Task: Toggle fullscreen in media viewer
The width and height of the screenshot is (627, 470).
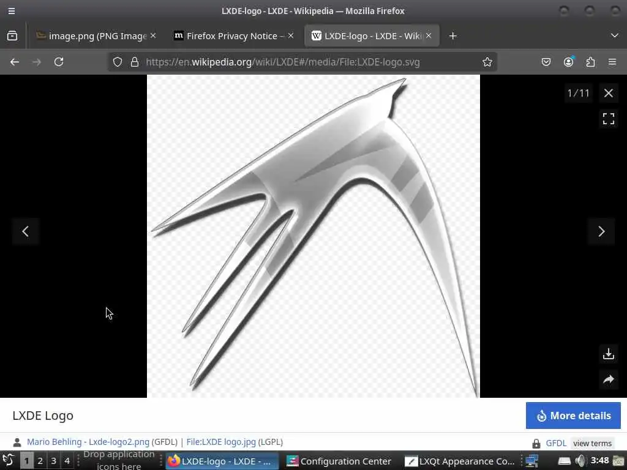Action: point(608,119)
